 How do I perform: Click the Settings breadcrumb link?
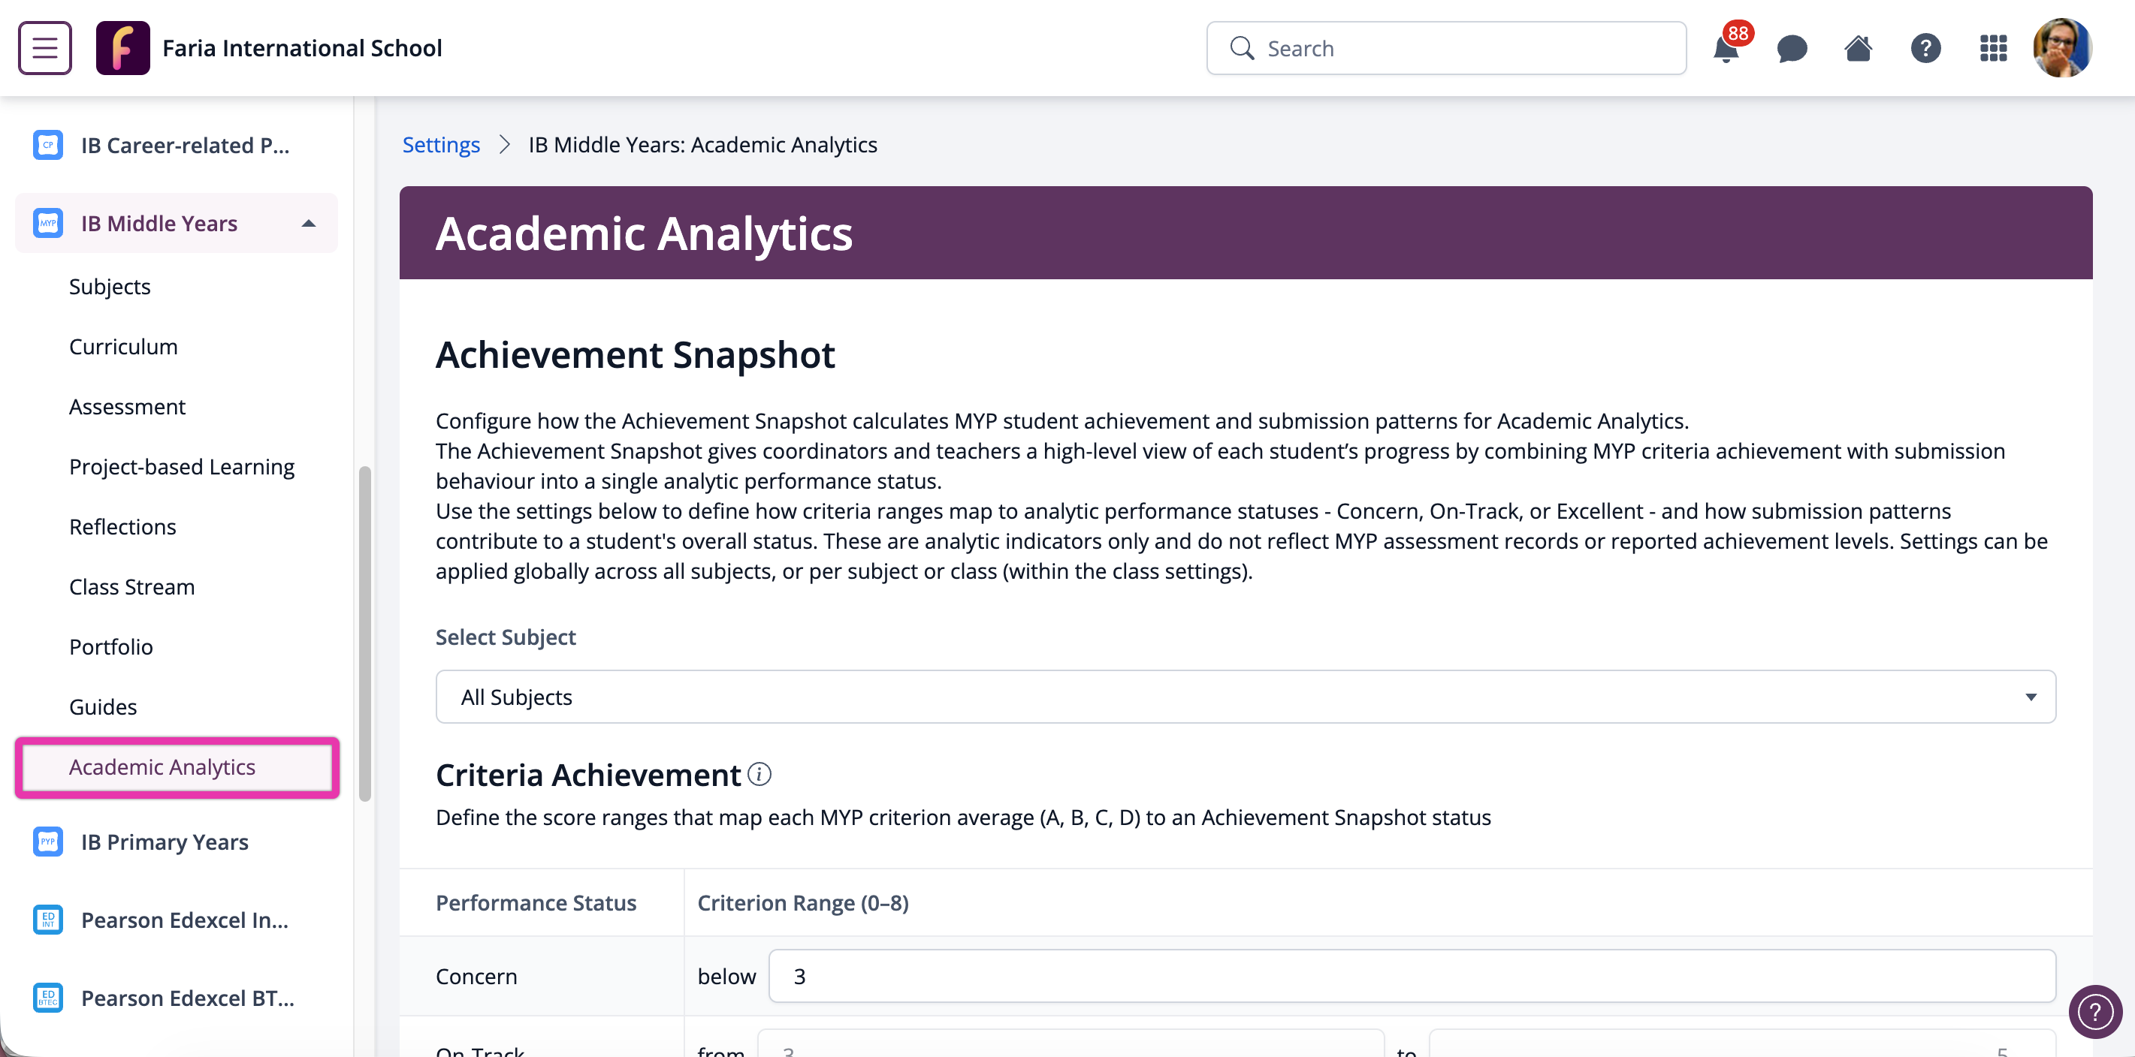pyautogui.click(x=440, y=144)
